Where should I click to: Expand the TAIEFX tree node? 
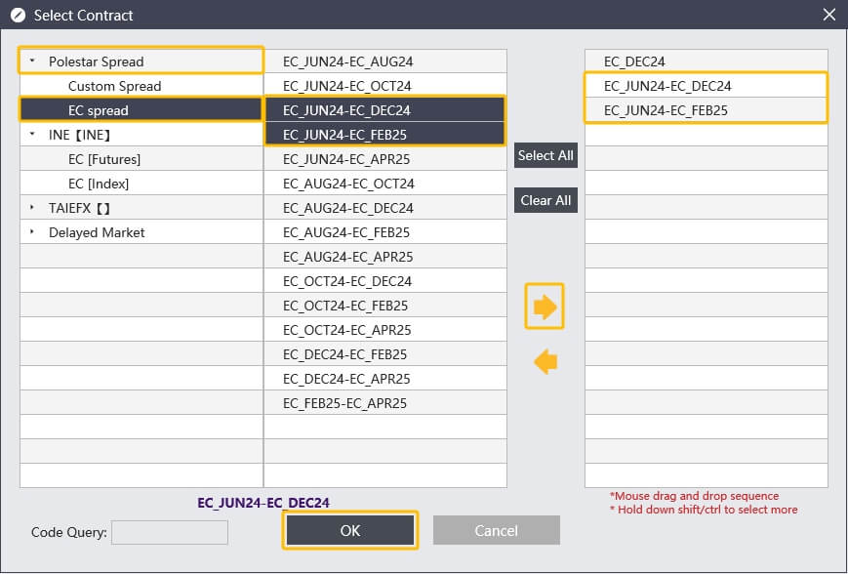pyautogui.click(x=31, y=208)
